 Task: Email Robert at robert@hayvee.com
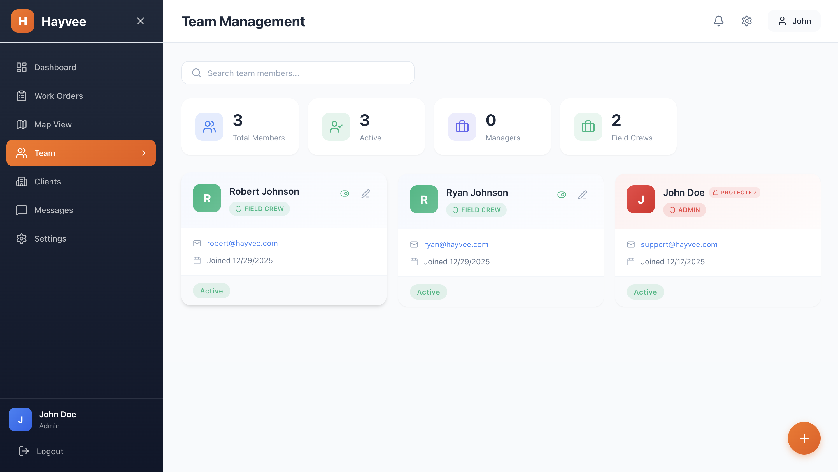(x=242, y=243)
